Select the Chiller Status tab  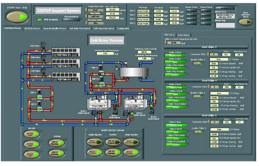click(x=169, y=35)
